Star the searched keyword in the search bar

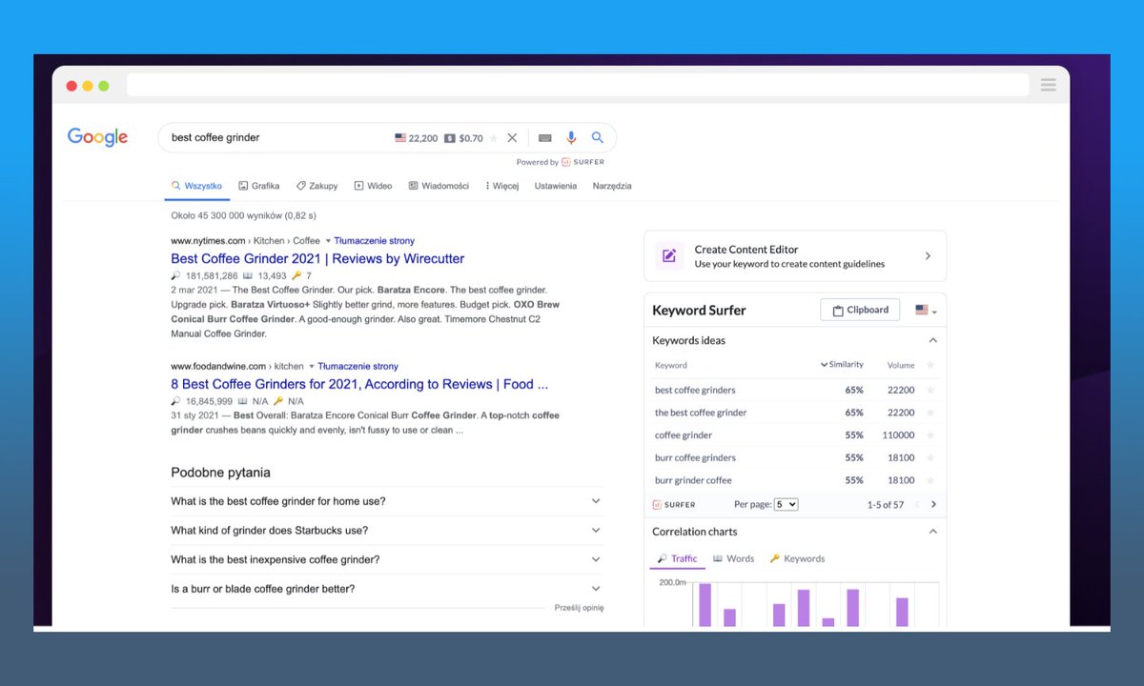click(493, 138)
